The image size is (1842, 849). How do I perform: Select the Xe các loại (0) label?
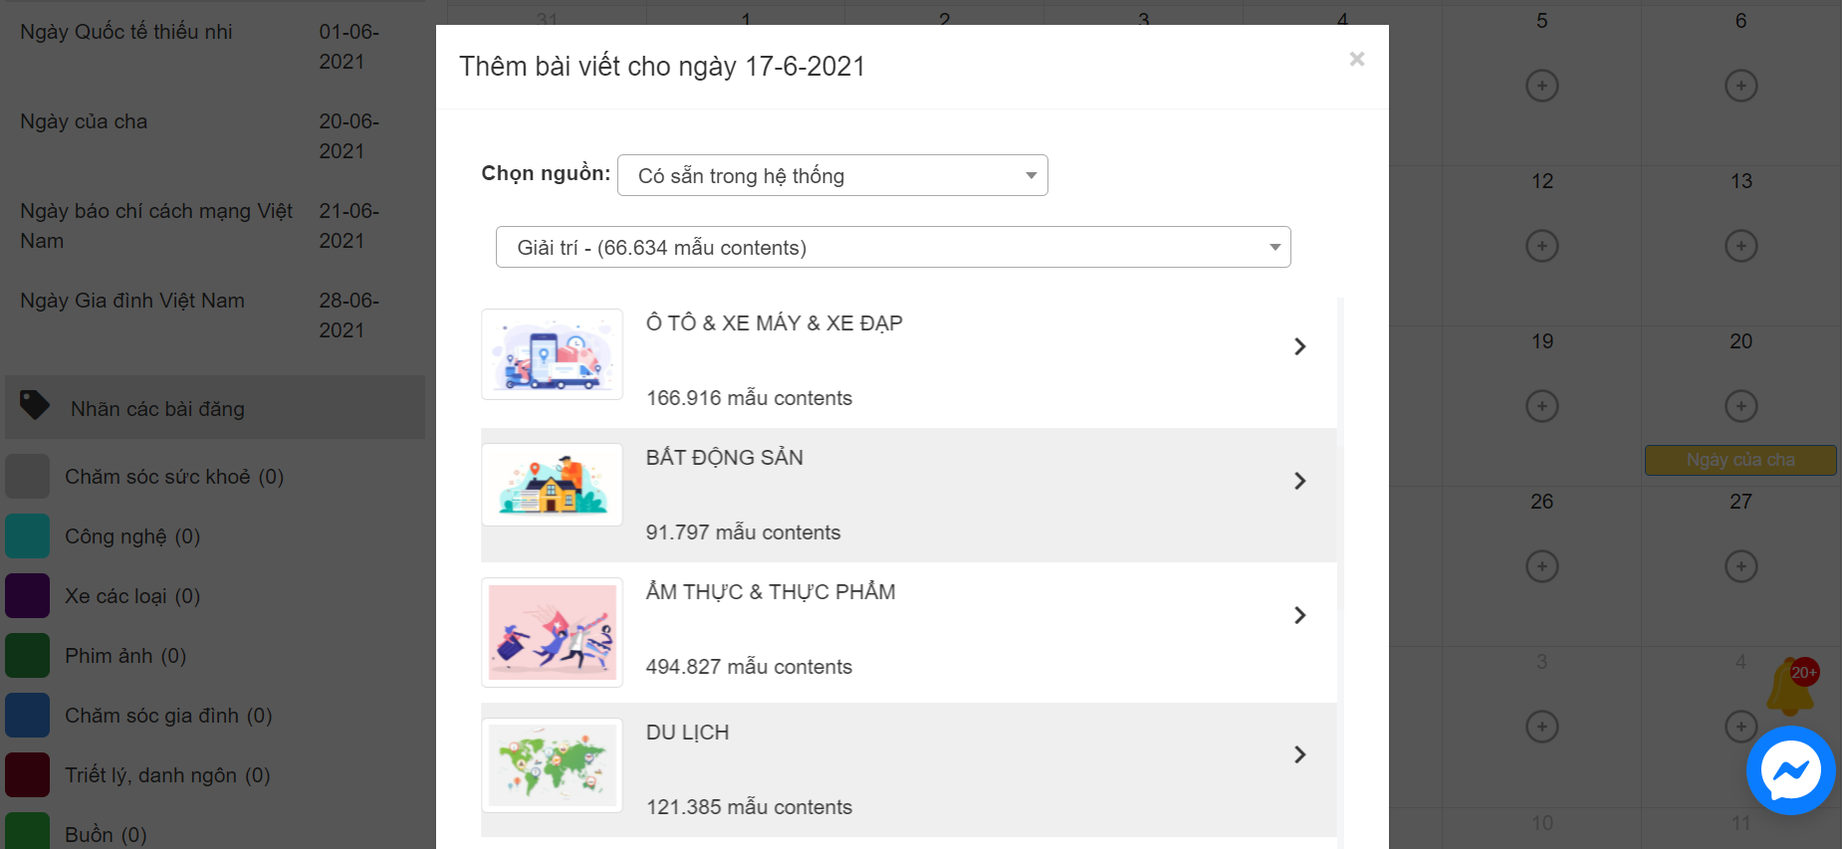[132, 596]
